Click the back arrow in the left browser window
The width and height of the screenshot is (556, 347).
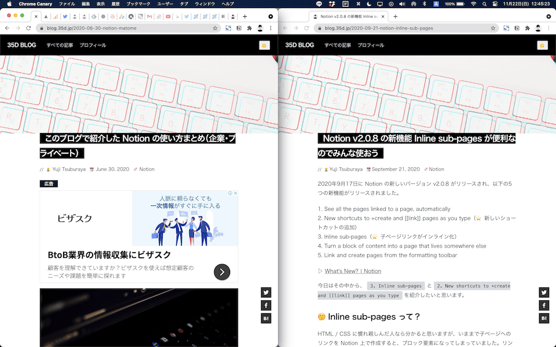point(8,28)
